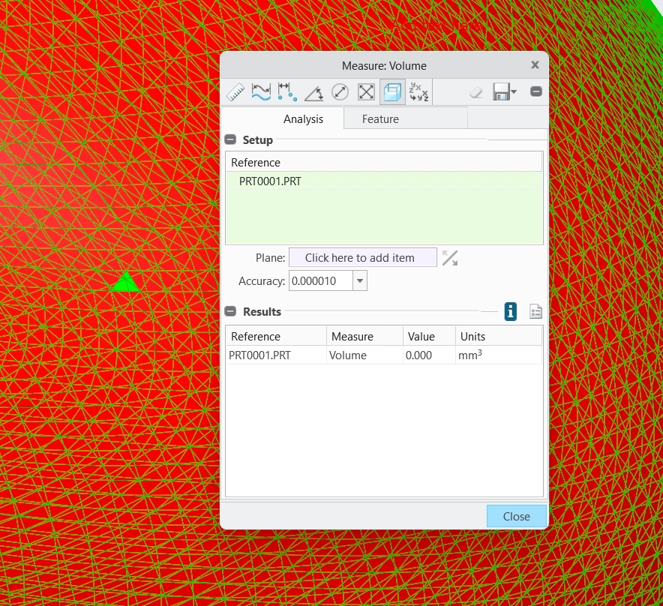Open results report document icon

pyautogui.click(x=535, y=312)
